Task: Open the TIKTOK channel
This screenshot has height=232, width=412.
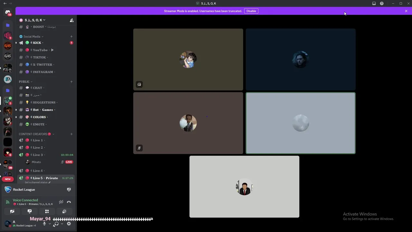Action: tap(46, 57)
